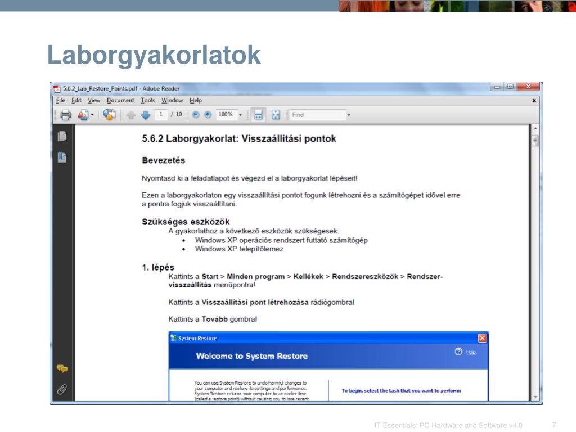Click the Print icon in Adobe Reader toolbar
The width and height of the screenshot is (576, 432).
pyautogui.click(x=65, y=115)
